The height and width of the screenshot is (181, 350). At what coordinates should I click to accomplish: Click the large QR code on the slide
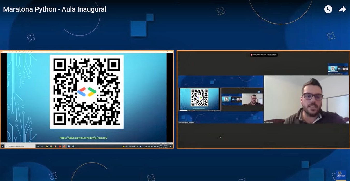(87, 92)
